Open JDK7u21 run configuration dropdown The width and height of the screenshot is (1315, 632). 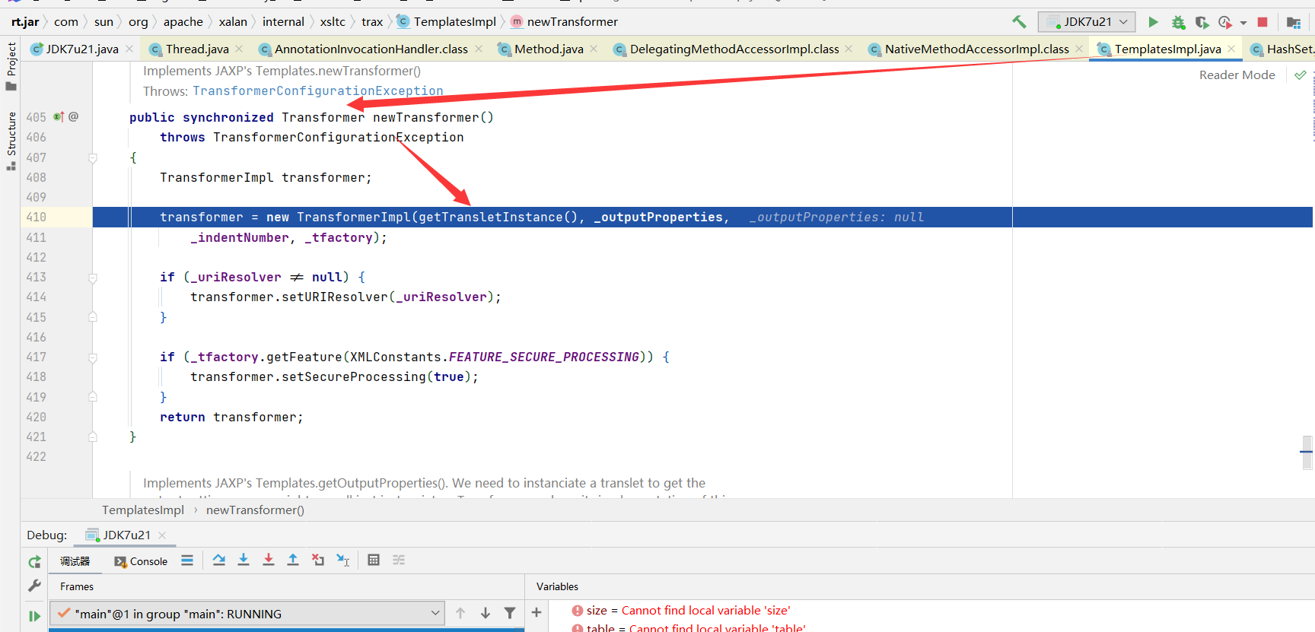tap(1087, 22)
